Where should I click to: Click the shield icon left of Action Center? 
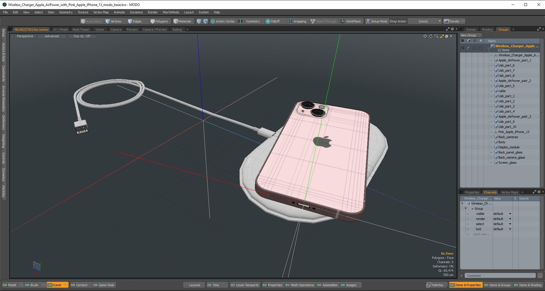(x=199, y=21)
